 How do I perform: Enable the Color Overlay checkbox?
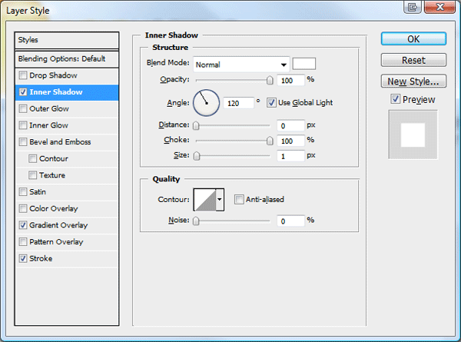tap(23, 209)
